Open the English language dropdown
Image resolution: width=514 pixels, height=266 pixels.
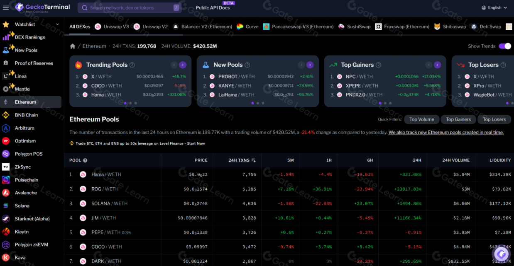[494, 7]
